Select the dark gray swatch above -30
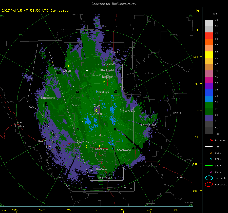Image resolution: width=228 pixels, height=213 pixels. [209, 131]
